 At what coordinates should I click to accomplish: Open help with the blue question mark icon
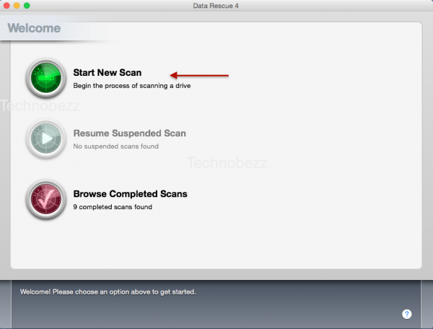(407, 314)
